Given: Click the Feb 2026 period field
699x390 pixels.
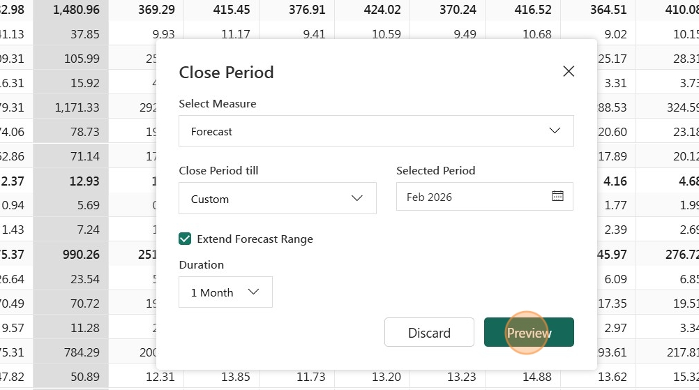Looking at the screenshot, I should (x=485, y=197).
